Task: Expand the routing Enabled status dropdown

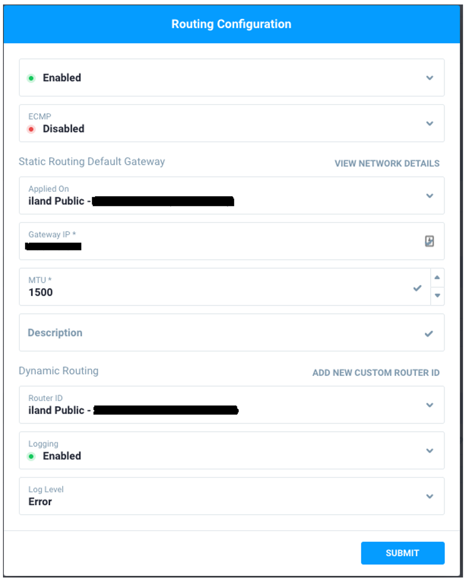Action: tap(430, 78)
